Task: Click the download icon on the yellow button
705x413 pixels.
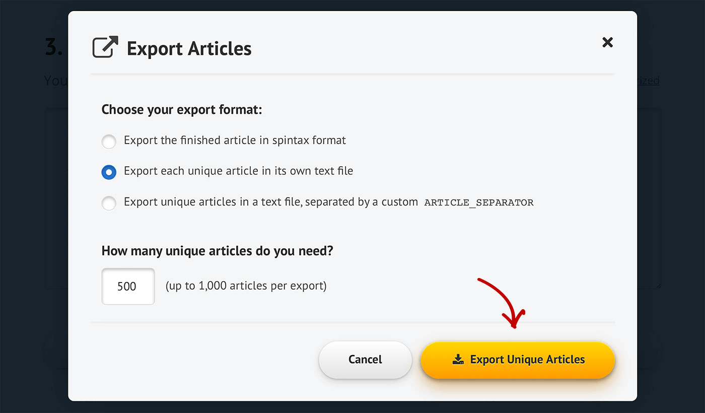Action: [x=458, y=360]
